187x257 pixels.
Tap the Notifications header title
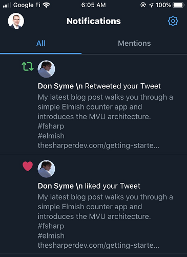click(x=94, y=21)
